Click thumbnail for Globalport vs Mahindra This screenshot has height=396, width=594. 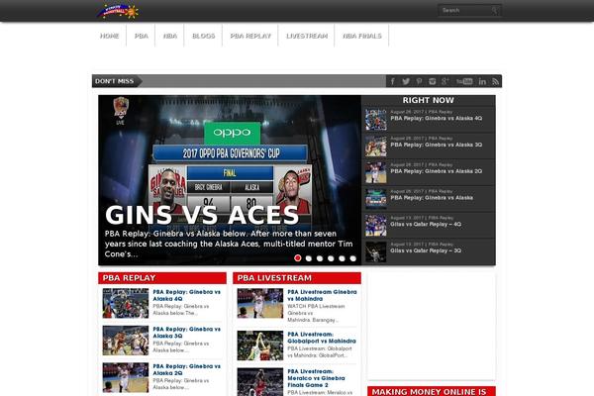click(x=260, y=346)
